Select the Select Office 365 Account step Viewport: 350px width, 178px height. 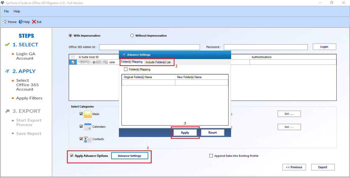pos(27,85)
